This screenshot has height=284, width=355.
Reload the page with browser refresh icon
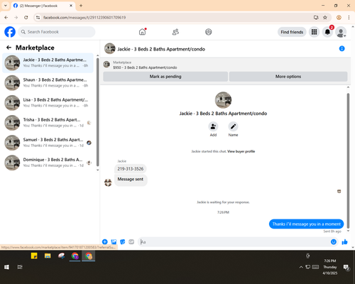click(26, 17)
